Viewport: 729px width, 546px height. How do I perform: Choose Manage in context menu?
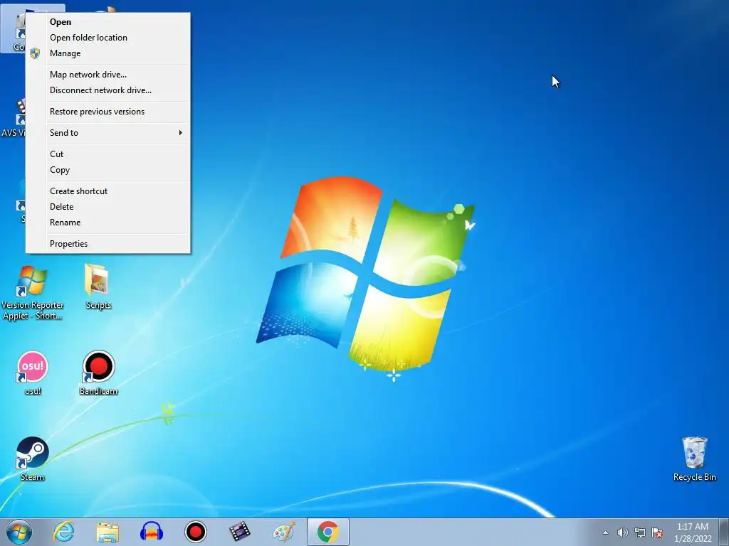click(x=108, y=53)
